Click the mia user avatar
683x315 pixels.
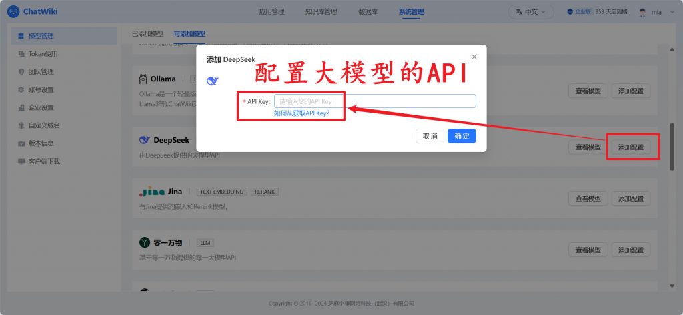tap(642, 12)
